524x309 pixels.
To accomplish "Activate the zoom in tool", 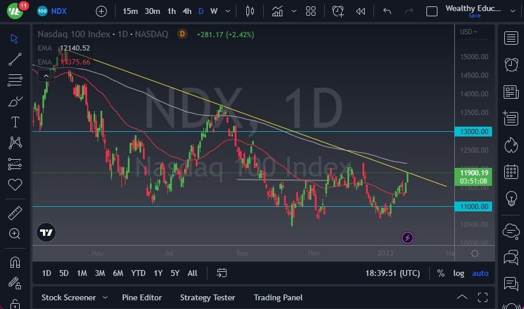I will click(x=15, y=233).
